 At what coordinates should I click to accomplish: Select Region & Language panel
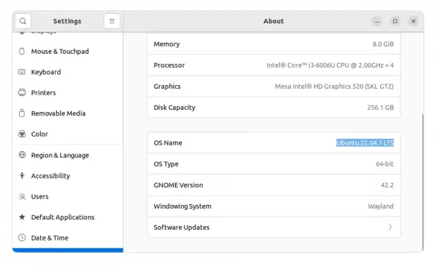pos(68,156)
